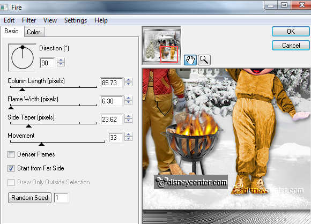Click the Flame Width value field
The height and width of the screenshot is (224, 311).
112,101
